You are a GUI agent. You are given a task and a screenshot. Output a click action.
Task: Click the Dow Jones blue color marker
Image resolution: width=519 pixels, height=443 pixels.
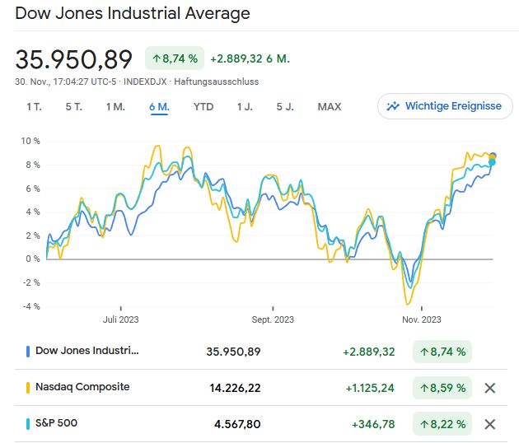(x=29, y=351)
